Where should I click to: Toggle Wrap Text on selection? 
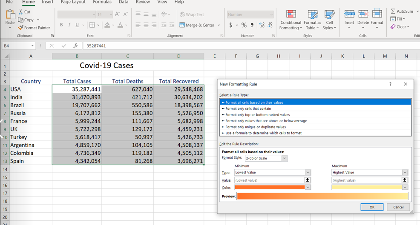(192, 14)
